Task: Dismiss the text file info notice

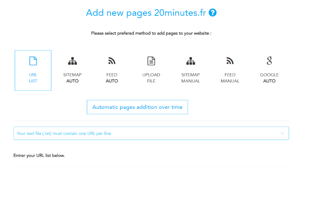Action: (282, 133)
